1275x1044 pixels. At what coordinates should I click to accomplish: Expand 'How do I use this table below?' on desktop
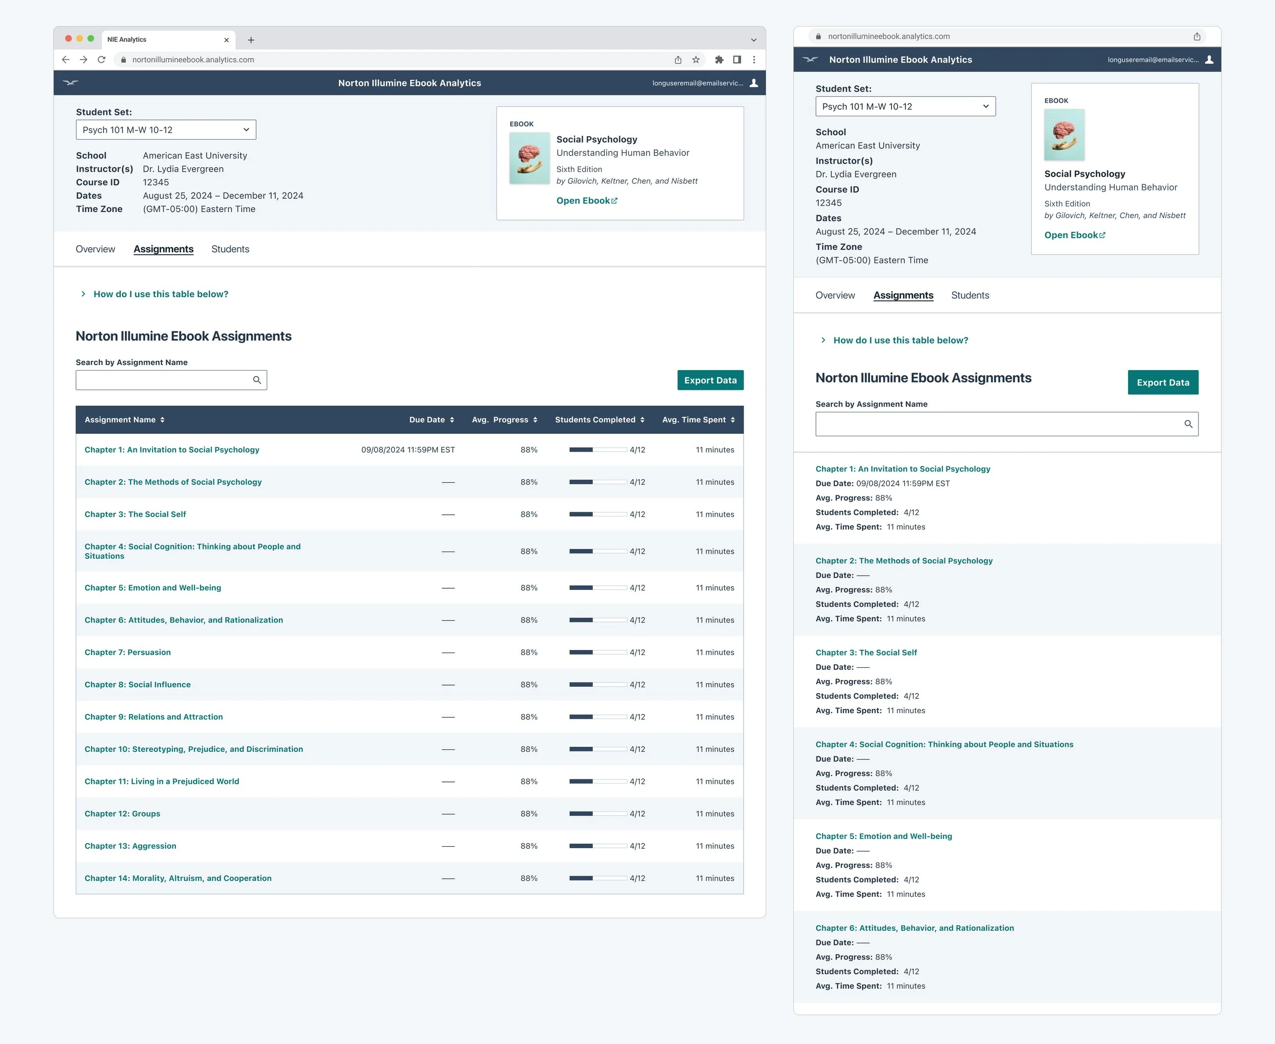tap(160, 294)
